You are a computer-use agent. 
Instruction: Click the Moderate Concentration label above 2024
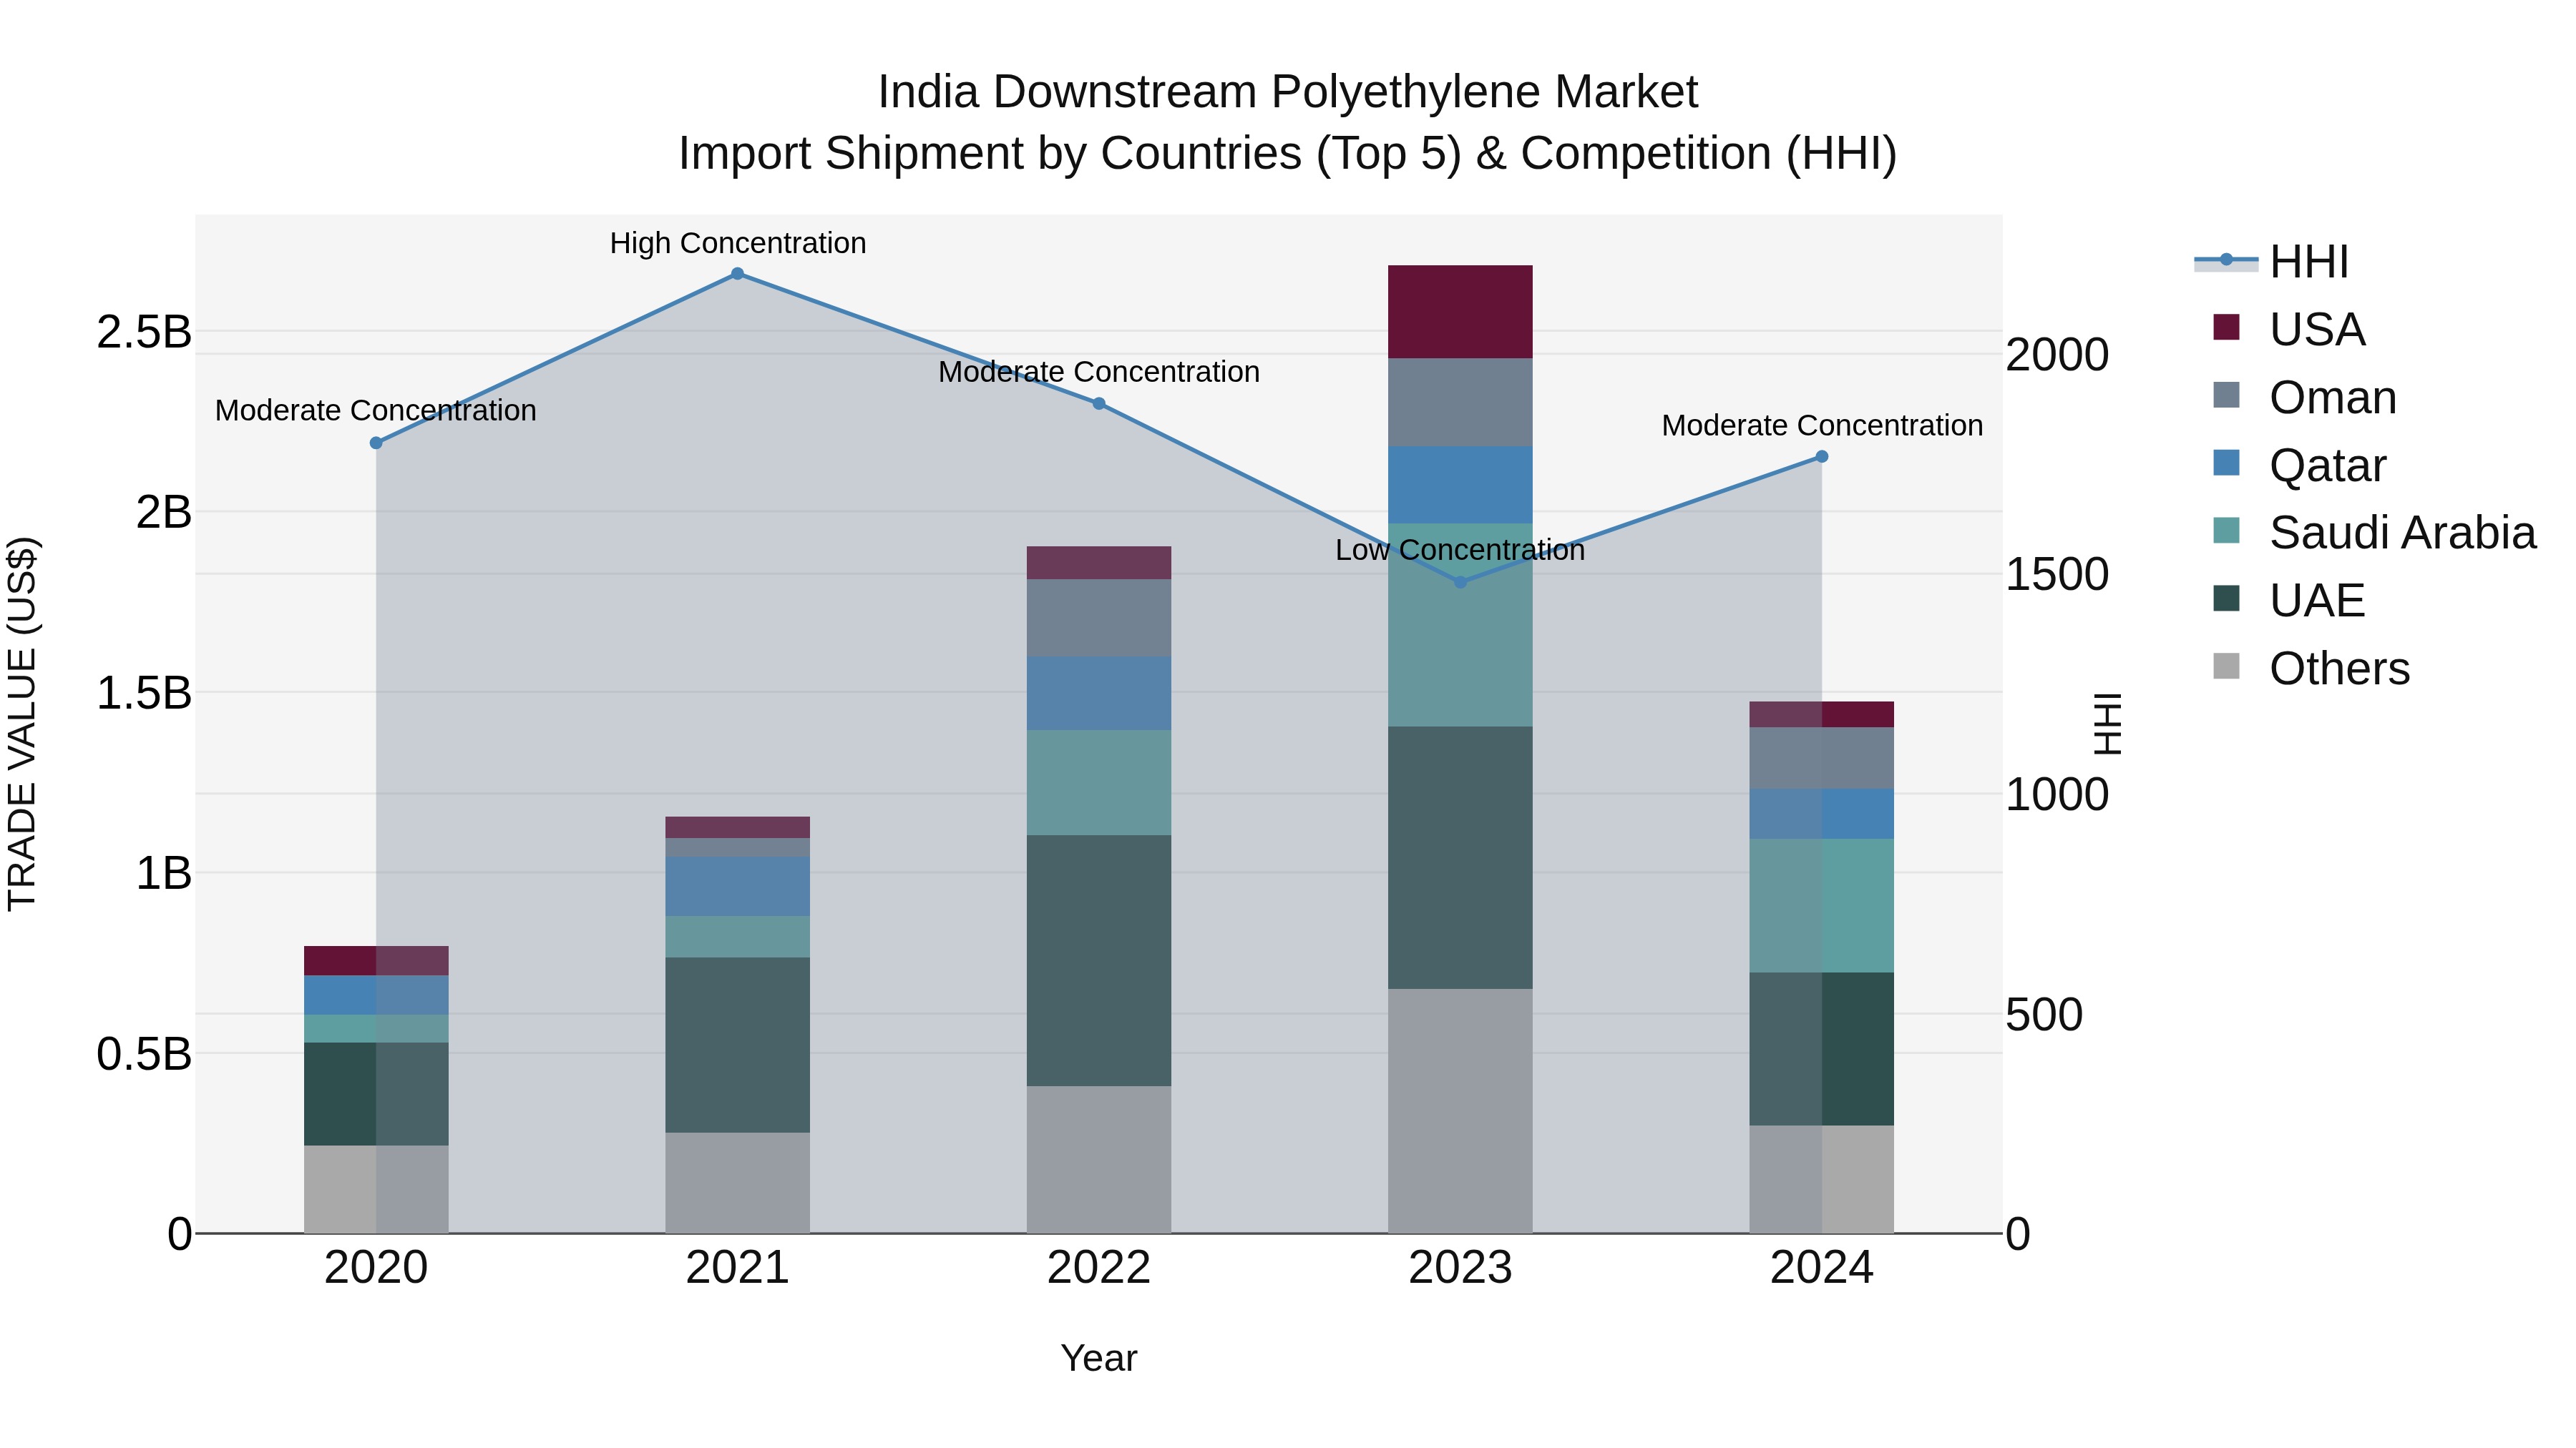[x=1822, y=425]
